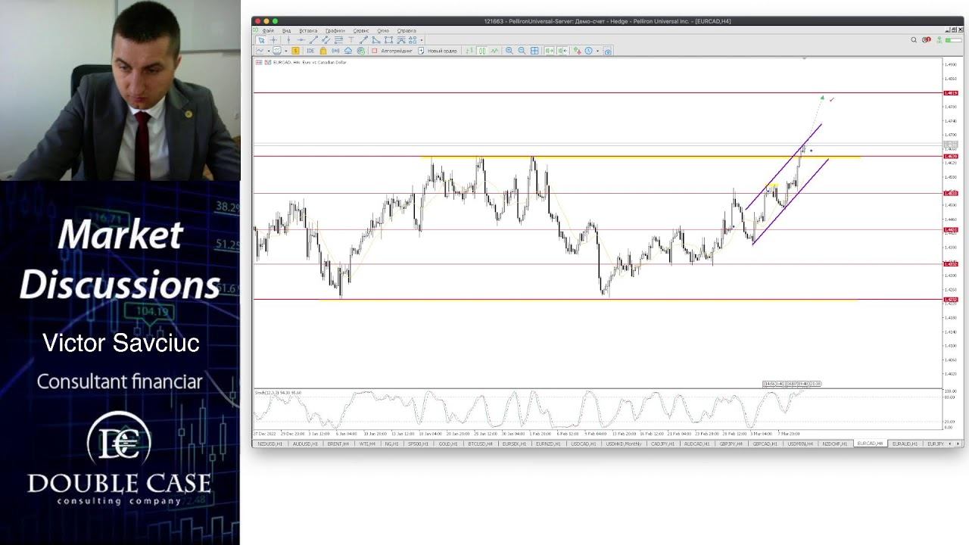Select the rectangle shape tool

point(389,40)
